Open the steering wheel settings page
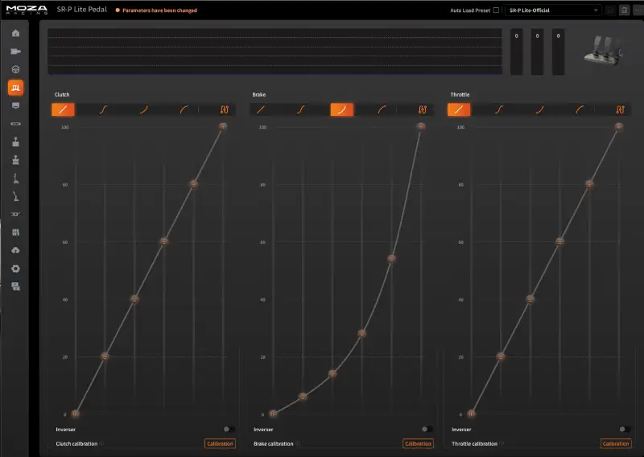Image resolution: width=644 pixels, height=457 pixels. 15,69
